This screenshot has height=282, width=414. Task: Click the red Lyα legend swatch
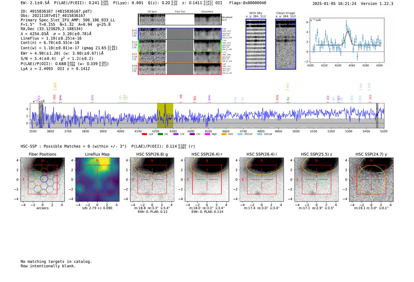tap(144, 134)
